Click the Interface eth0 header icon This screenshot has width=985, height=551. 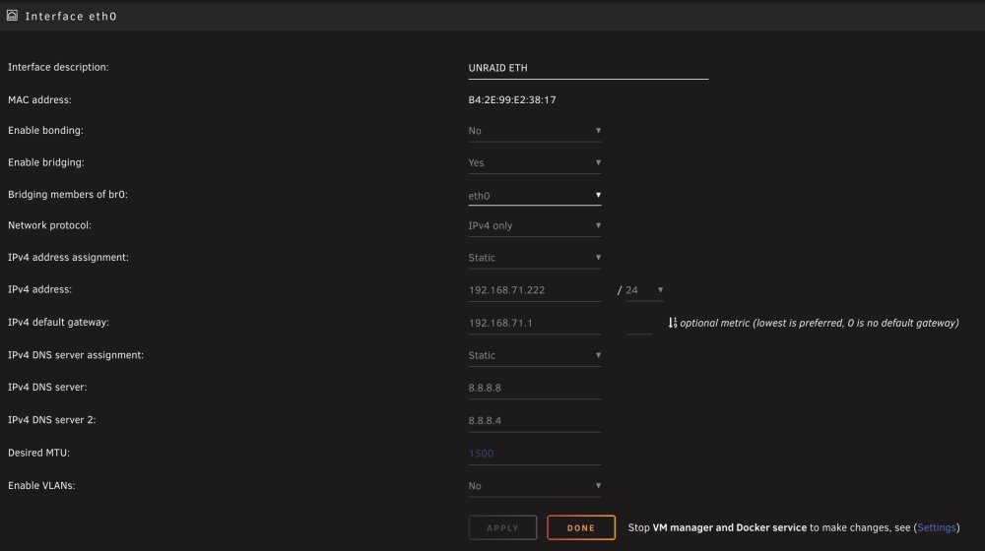(12, 16)
